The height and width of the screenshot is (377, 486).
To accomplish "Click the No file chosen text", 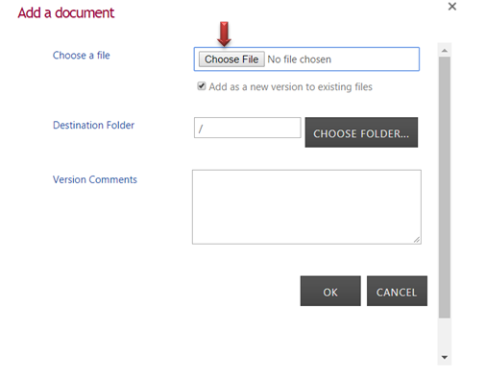I will [299, 59].
